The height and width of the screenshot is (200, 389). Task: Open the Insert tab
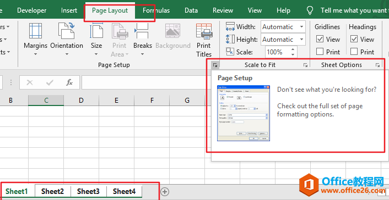[69, 10]
